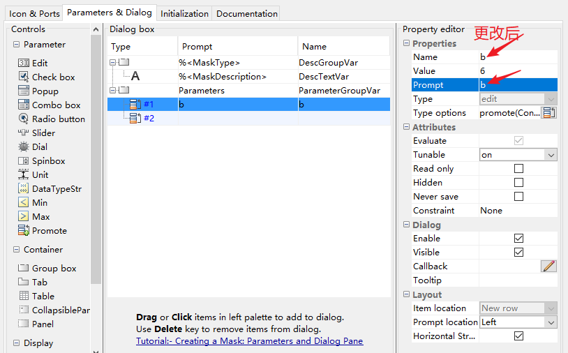568x353 pixels.
Task: Click the Prompt property value field
Action: tap(518, 85)
